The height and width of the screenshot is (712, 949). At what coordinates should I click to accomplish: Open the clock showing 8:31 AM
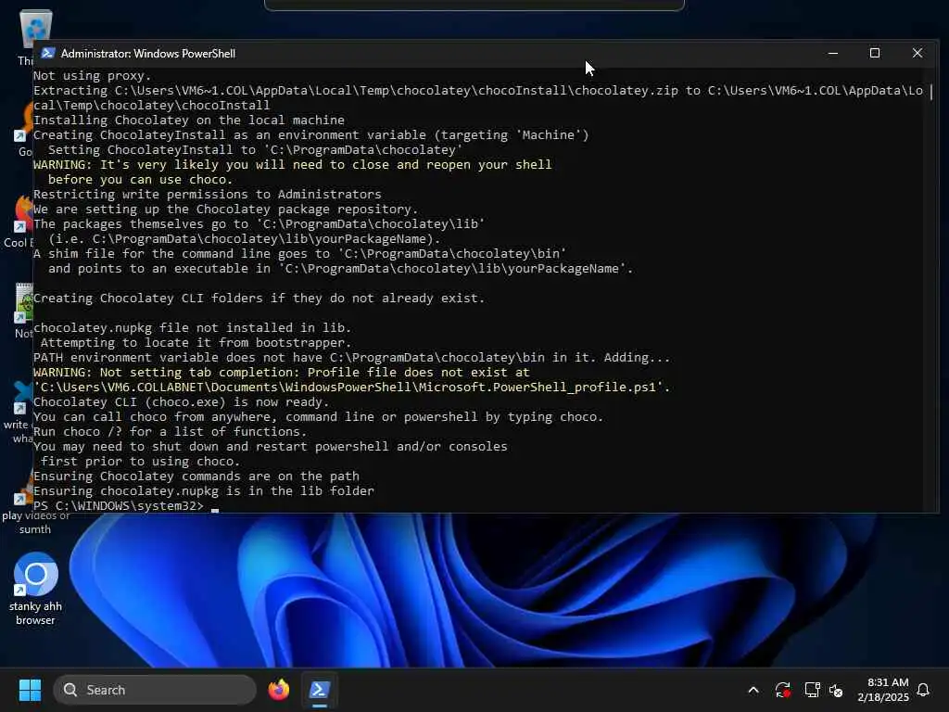coord(883,690)
